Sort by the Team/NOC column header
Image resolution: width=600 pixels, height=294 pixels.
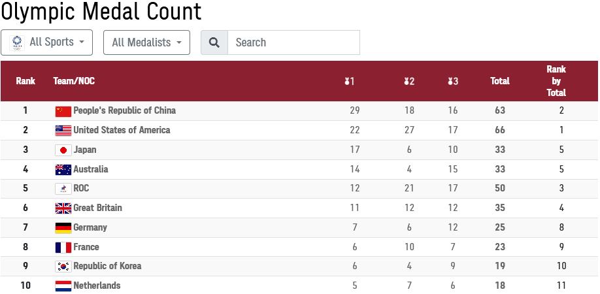pyautogui.click(x=74, y=81)
